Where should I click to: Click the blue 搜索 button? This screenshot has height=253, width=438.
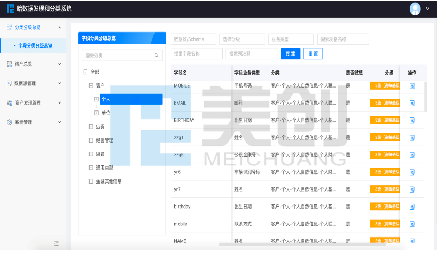(x=290, y=53)
